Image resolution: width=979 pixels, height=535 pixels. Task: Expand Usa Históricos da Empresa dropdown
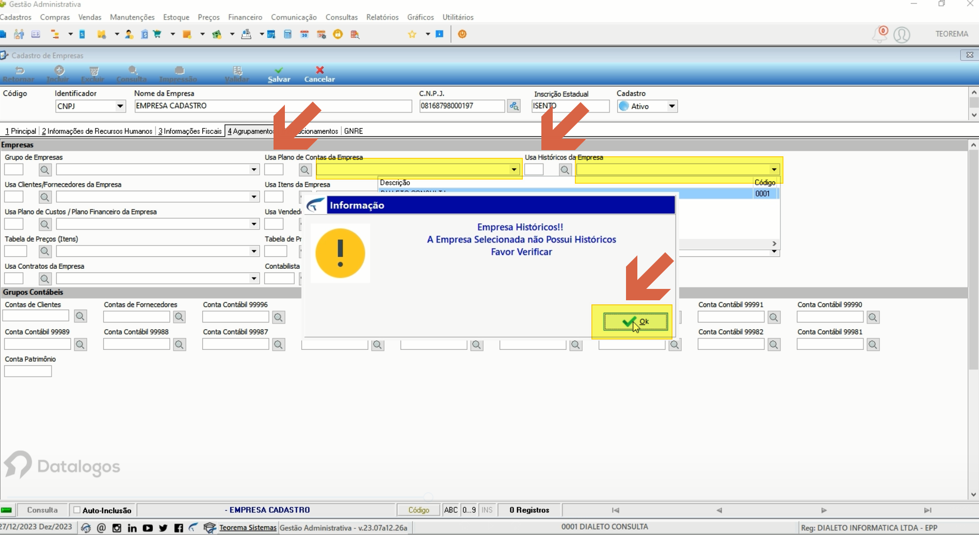[774, 170]
